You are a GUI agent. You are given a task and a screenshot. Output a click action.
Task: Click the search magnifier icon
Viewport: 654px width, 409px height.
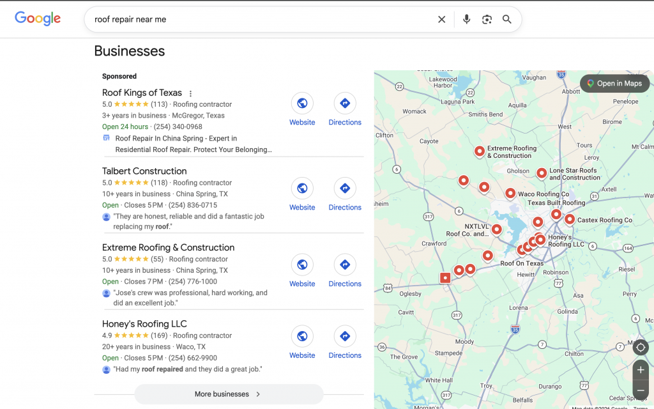(507, 19)
